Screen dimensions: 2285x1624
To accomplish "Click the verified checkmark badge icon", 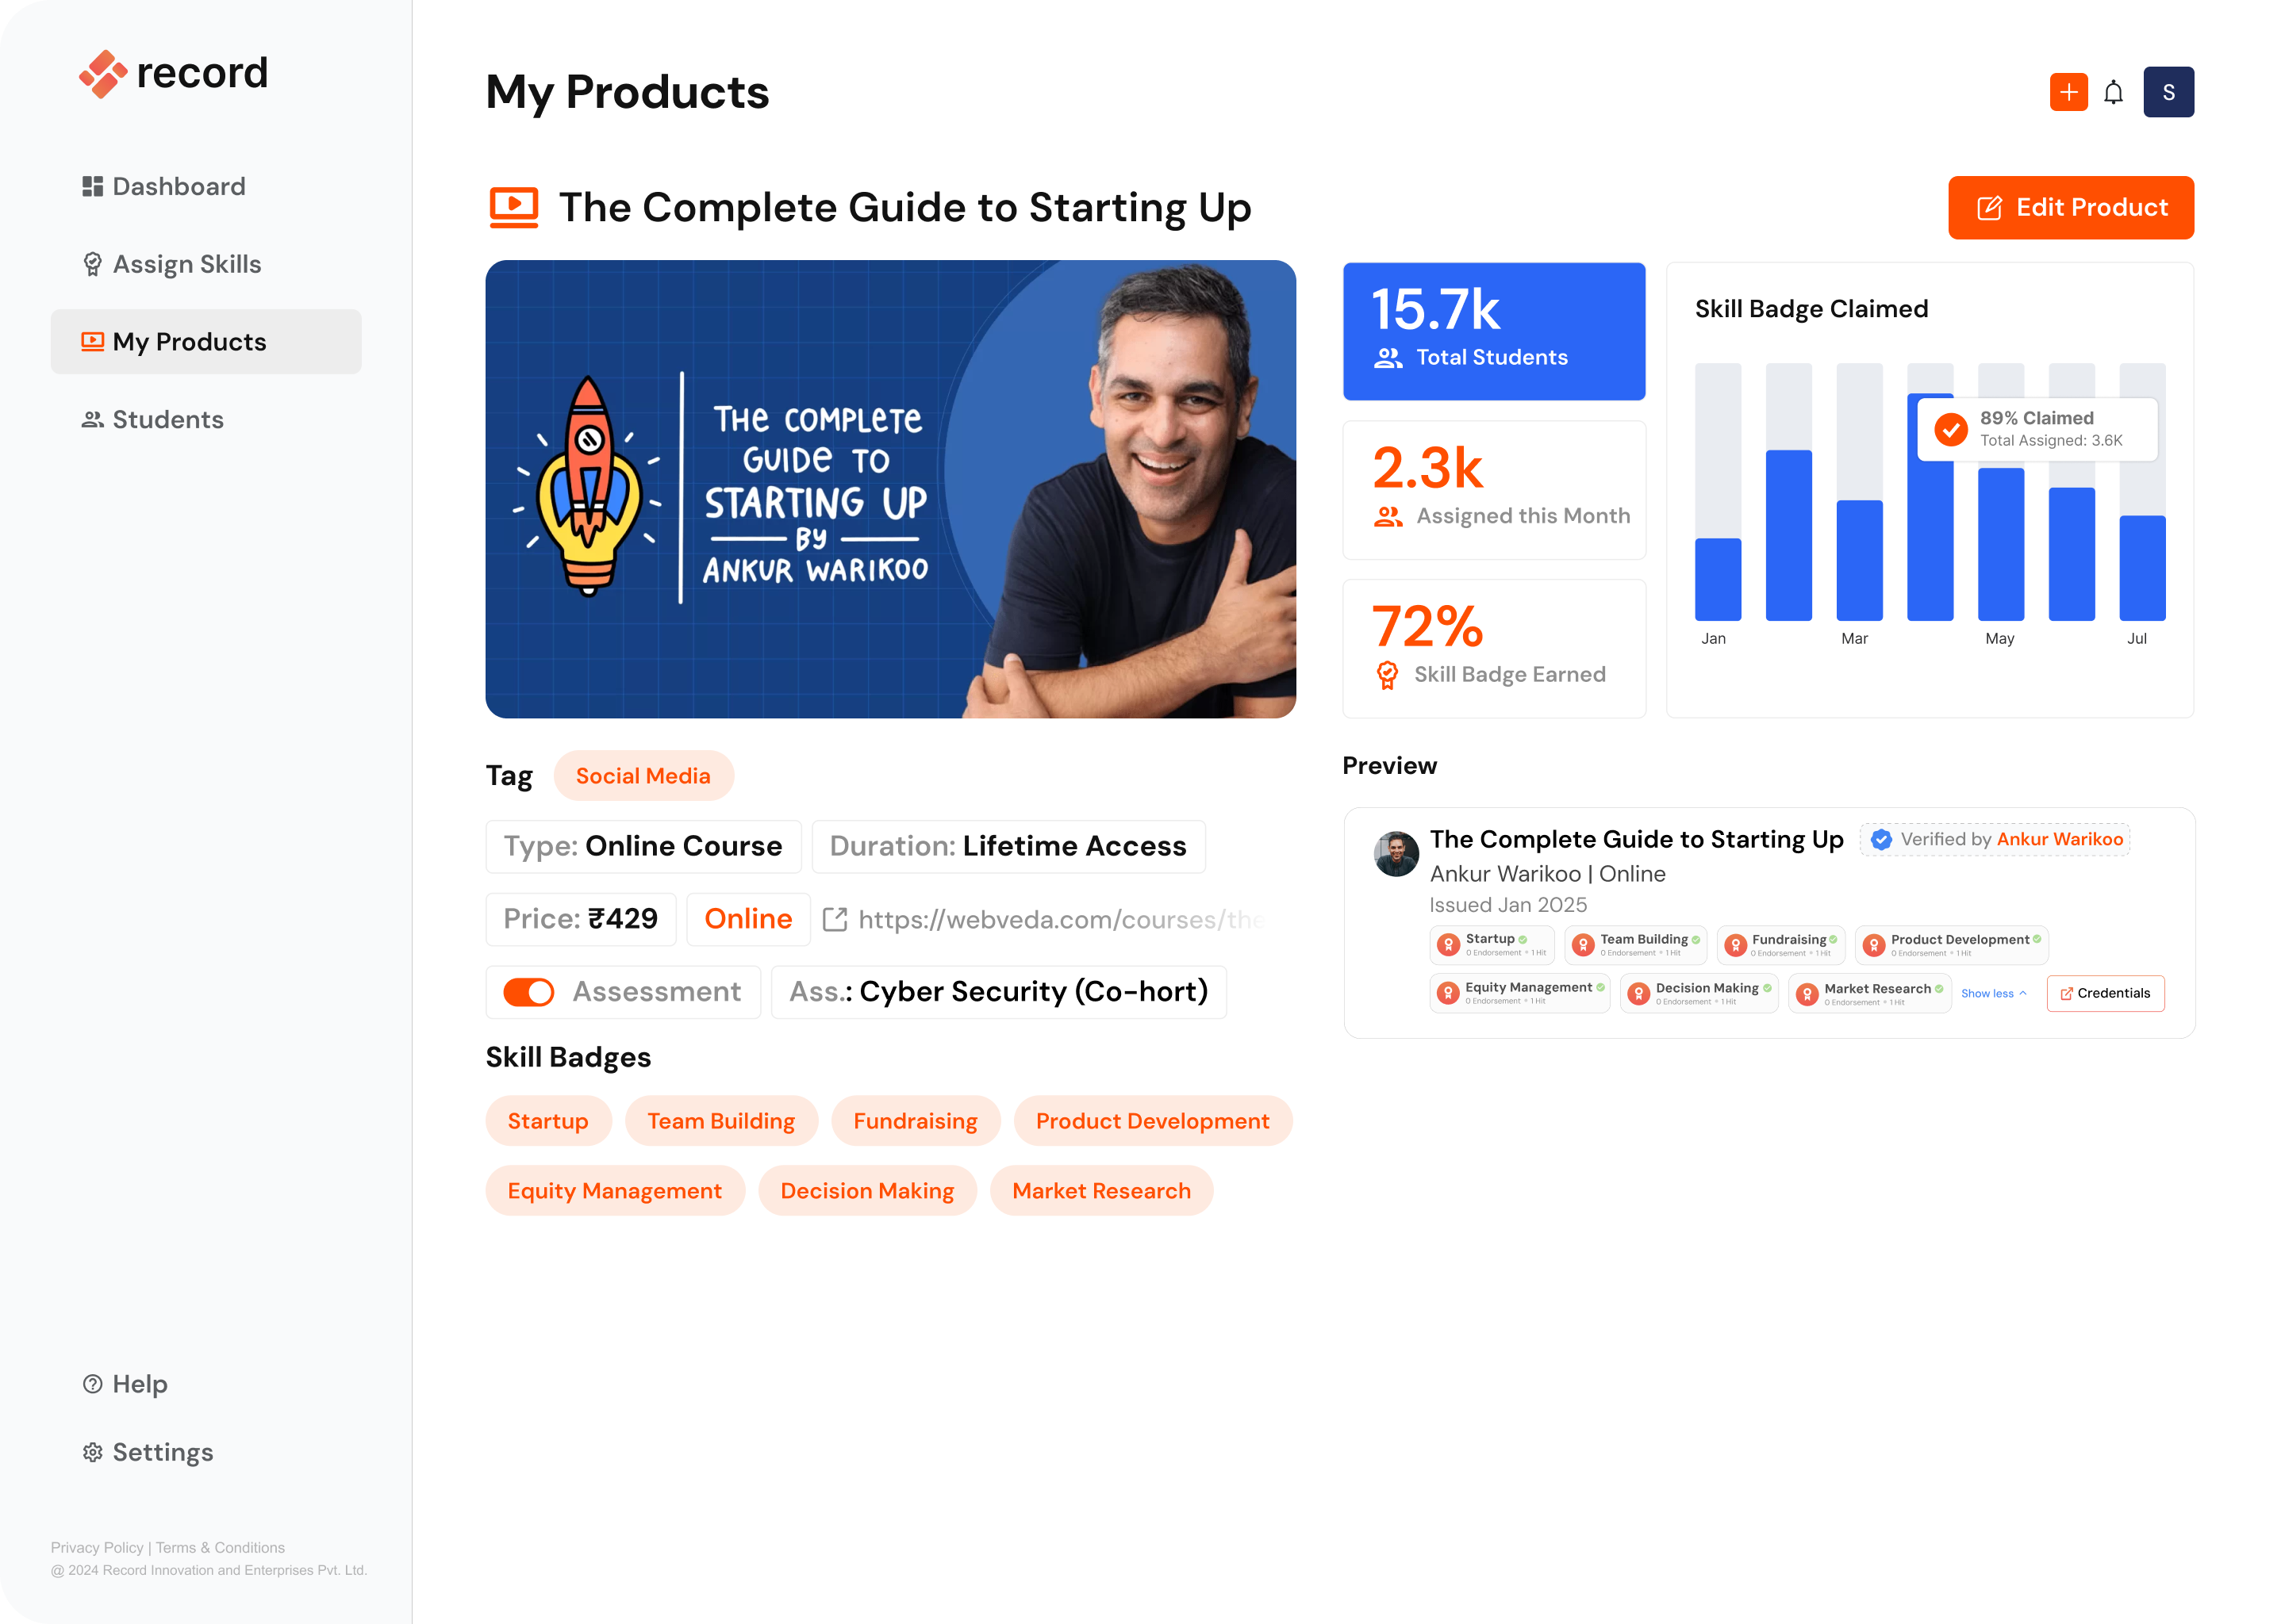I will (x=1881, y=840).
